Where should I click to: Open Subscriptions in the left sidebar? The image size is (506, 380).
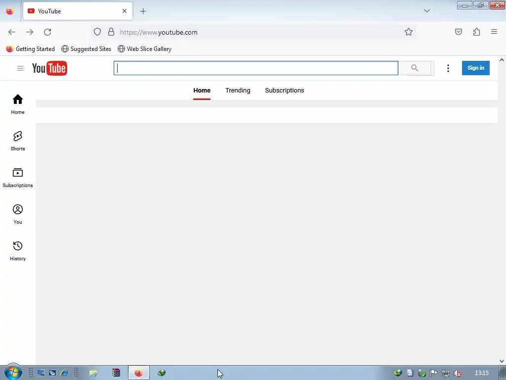(18, 178)
